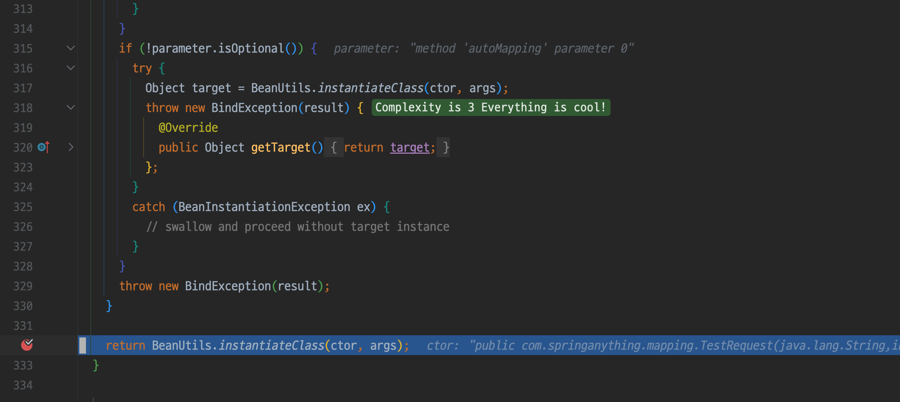900x402 pixels.
Task: Click the folded opening brace after getTarget()
Action: tap(334, 147)
